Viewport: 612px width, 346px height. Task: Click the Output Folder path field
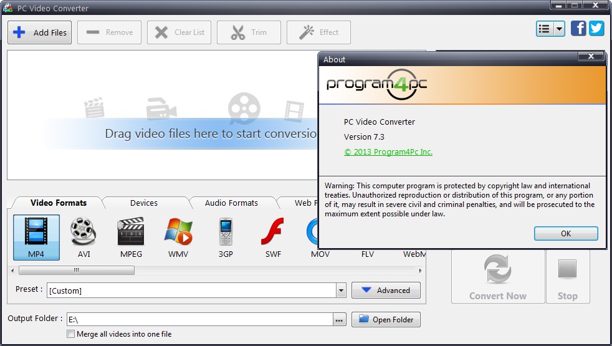click(x=200, y=319)
